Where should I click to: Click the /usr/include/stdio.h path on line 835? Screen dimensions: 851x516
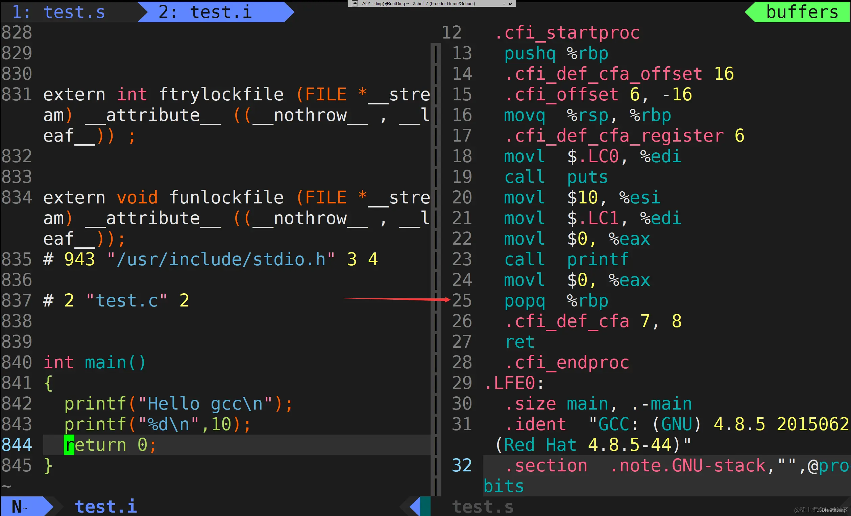221,260
